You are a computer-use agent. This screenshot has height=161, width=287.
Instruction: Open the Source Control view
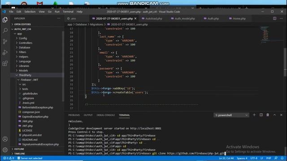click(x=5, y=42)
